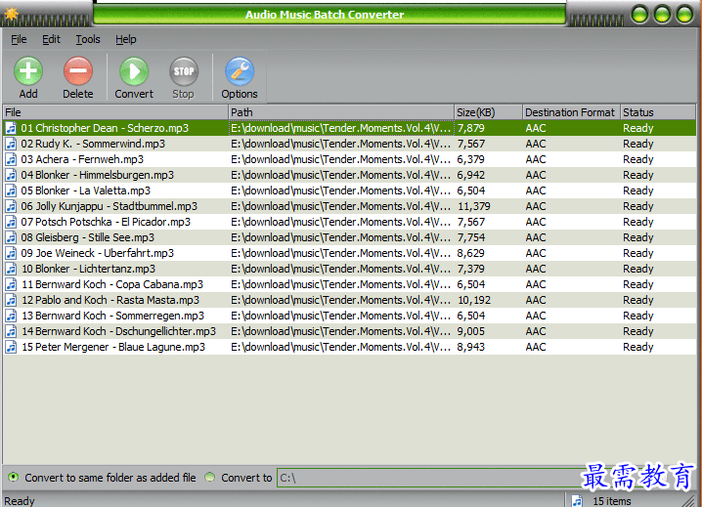Select row '06 Jolly Kunjappu - Stadtbummel.mp3'

350,206
